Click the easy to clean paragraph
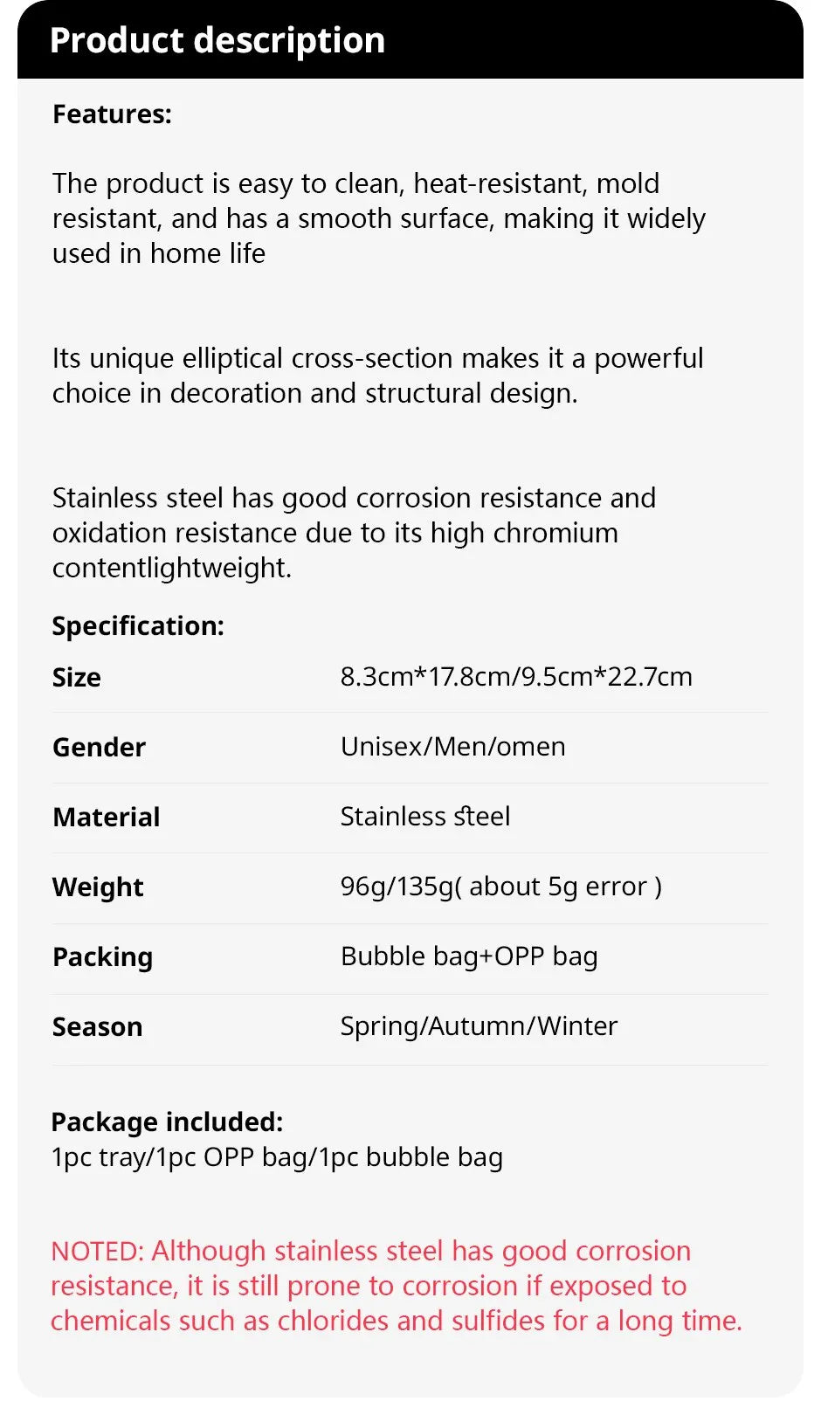The height and width of the screenshot is (1415, 821). pos(379,218)
